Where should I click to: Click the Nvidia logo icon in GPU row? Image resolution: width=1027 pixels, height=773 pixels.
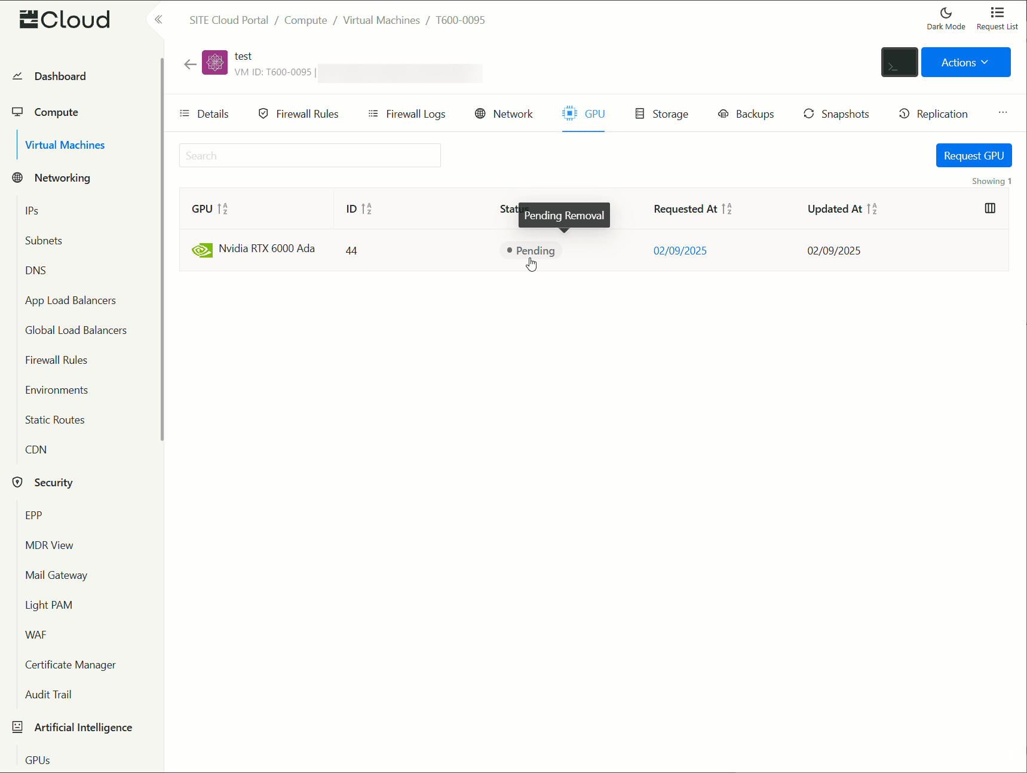(x=202, y=250)
